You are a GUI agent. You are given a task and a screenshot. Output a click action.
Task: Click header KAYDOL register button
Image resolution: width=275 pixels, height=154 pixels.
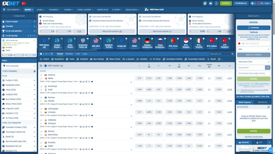[x=226, y=3]
